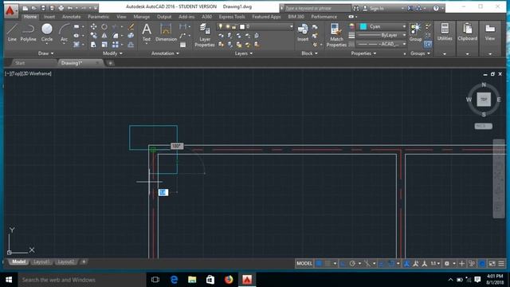
Task: Toggle the layer on/off lightbulb icon
Action: pyautogui.click(x=221, y=26)
